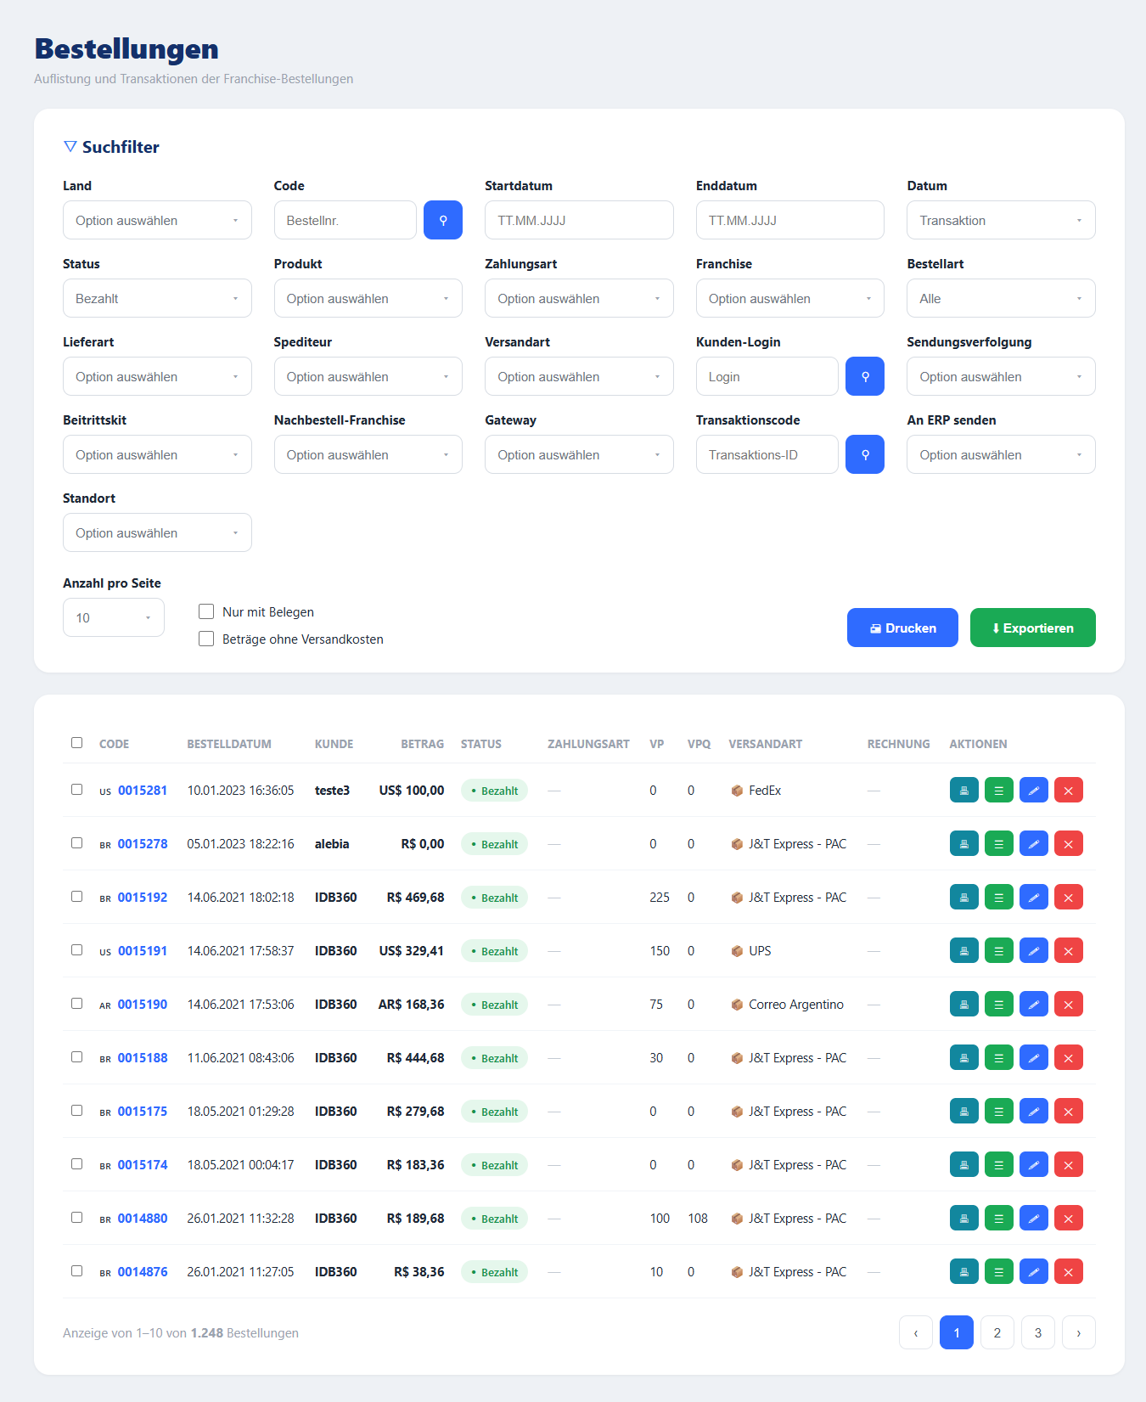Screen dimensions: 1146x1402
Task: Print order 0015278 using its teal icon
Action: [964, 844]
